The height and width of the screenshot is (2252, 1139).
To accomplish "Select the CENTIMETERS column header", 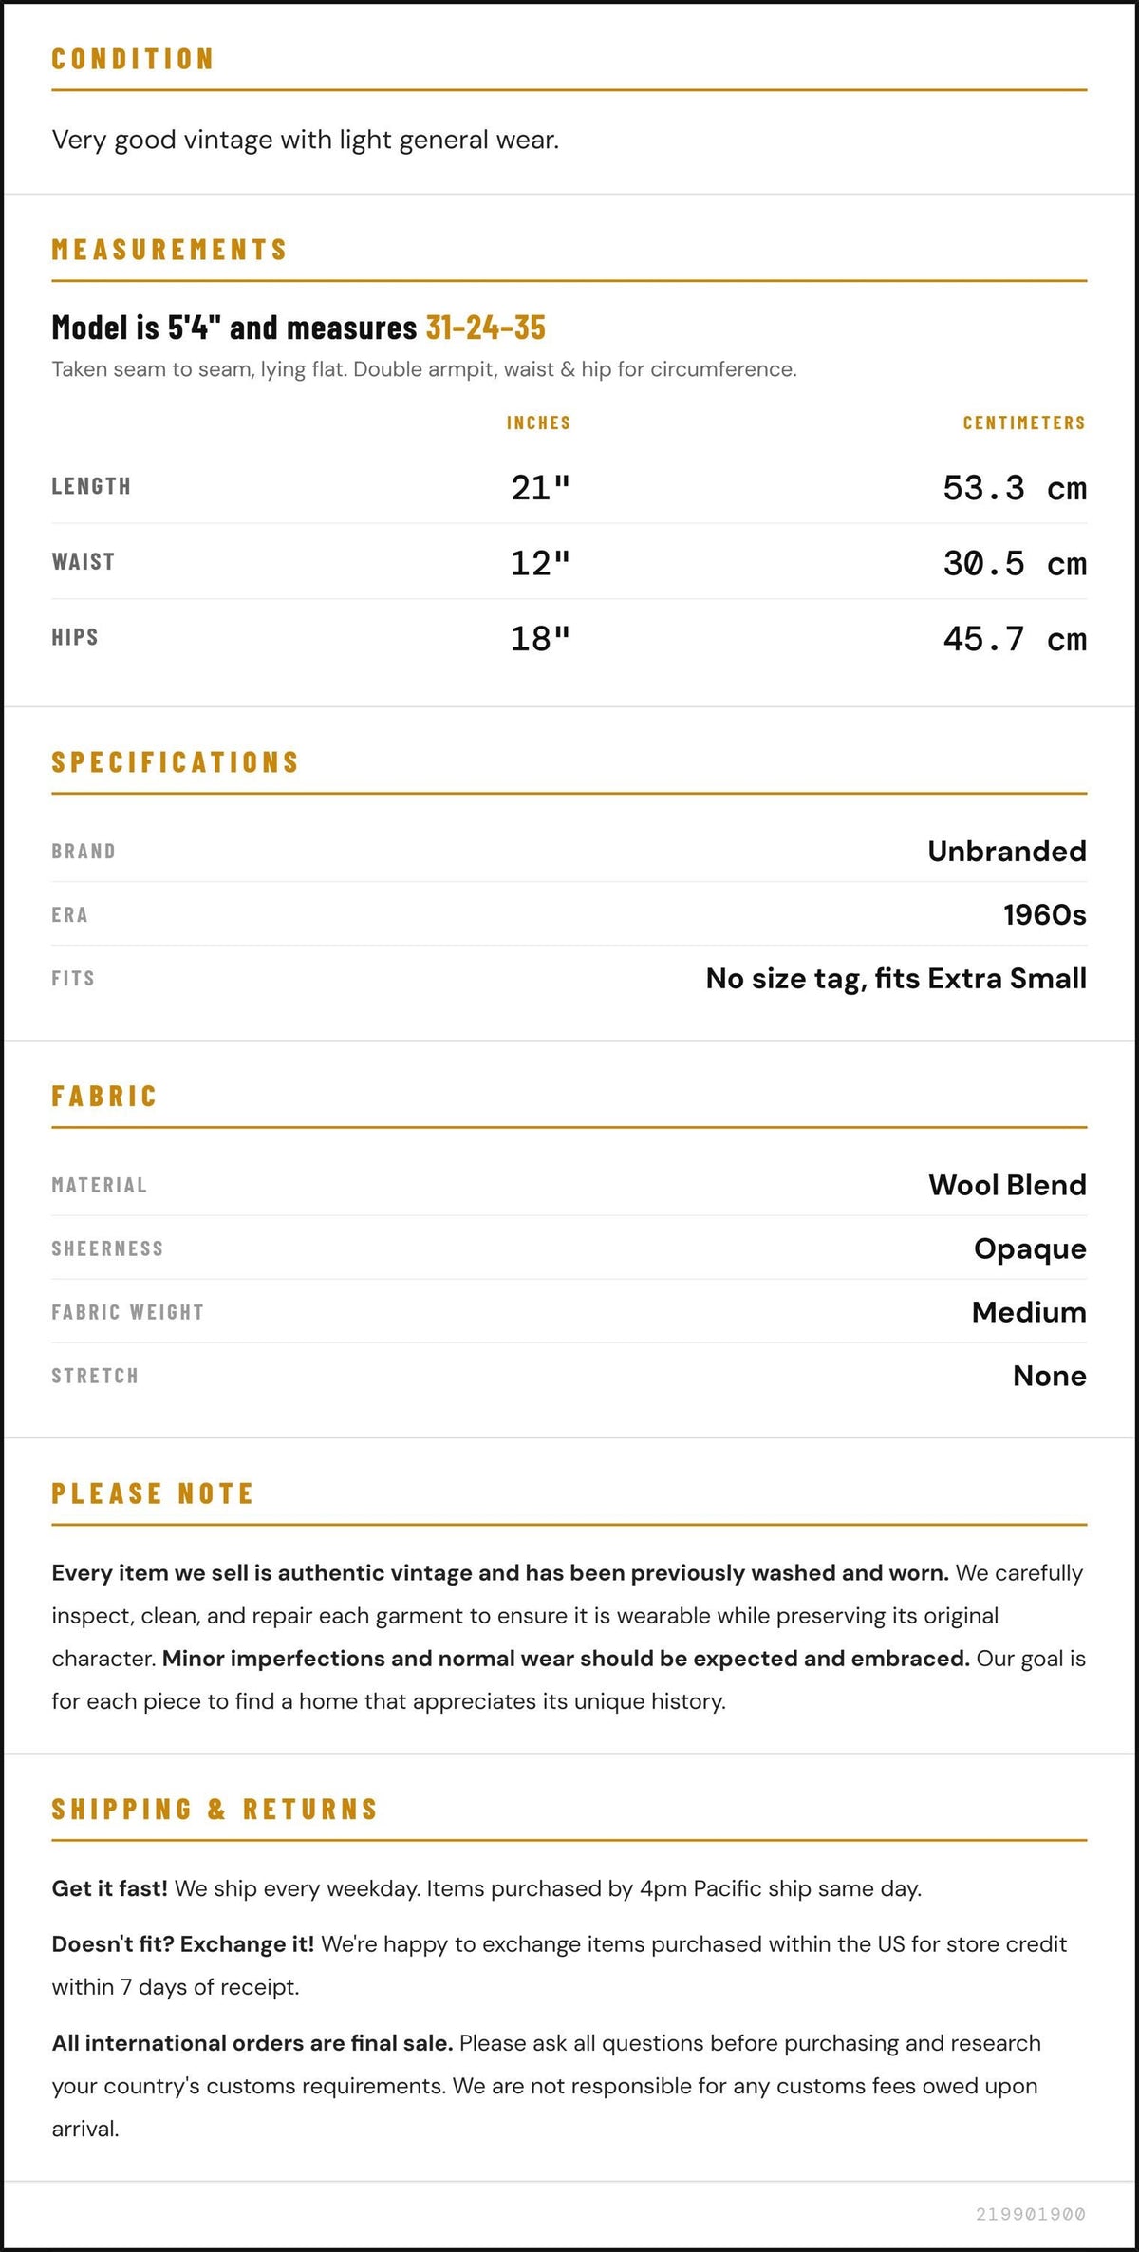I will tap(1024, 423).
